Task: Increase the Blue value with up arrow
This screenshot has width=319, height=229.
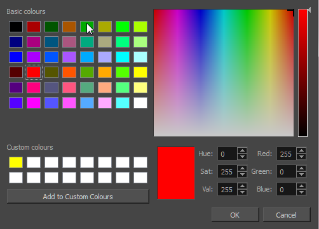Action: coord(301,186)
